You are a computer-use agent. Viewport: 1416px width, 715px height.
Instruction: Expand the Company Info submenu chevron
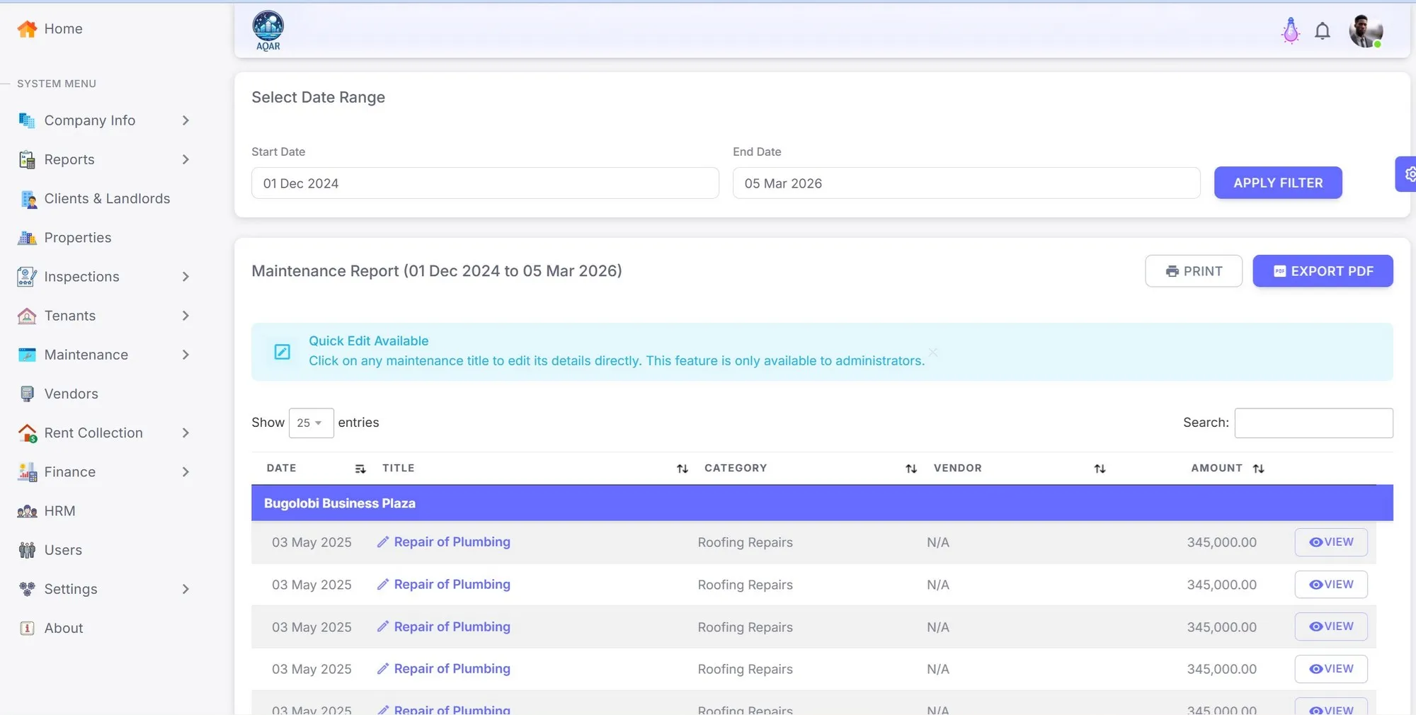point(185,120)
